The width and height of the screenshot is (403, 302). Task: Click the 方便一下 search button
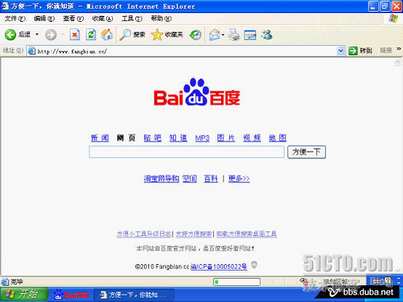point(306,152)
